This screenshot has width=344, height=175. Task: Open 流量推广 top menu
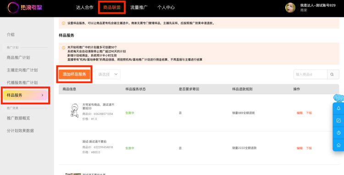139,7
